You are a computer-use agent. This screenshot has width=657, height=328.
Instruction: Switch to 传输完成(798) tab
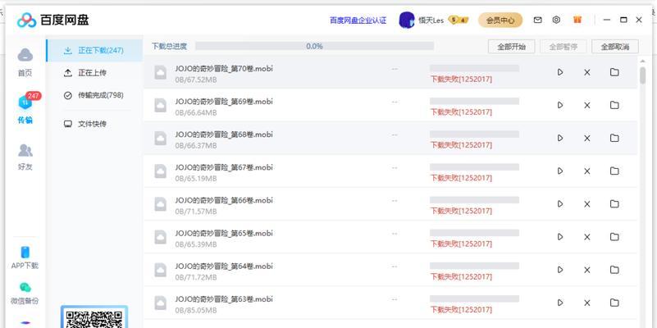tap(94, 95)
